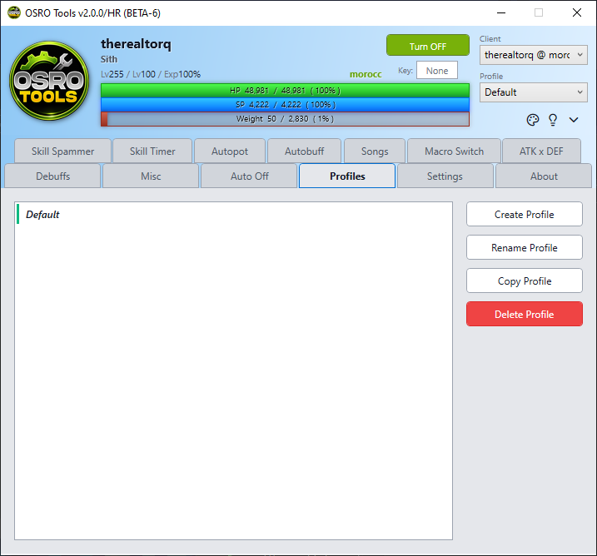Viewport: 597px width, 556px height.
Task: Collapse header using the chevron icon
Action: pyautogui.click(x=574, y=120)
